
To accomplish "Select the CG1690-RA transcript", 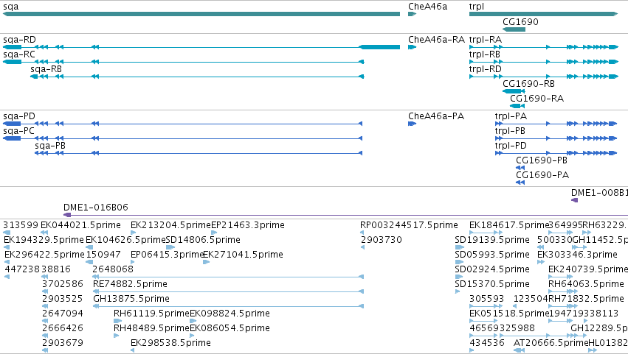I will (x=517, y=106).
